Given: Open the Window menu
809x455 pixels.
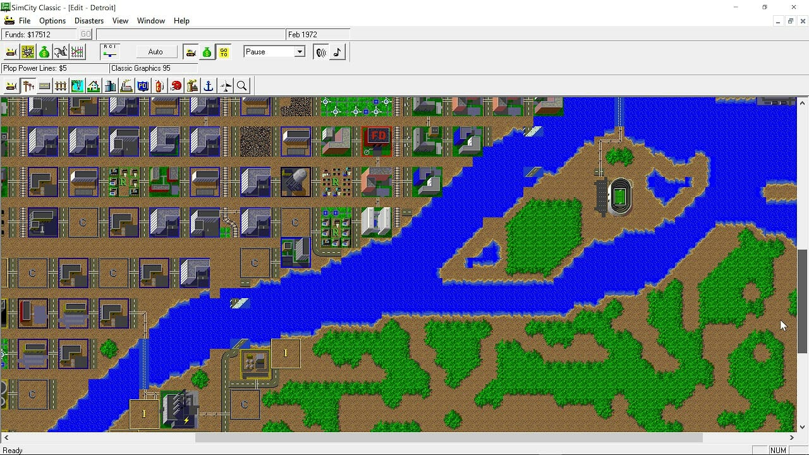Looking at the screenshot, I should (151, 21).
